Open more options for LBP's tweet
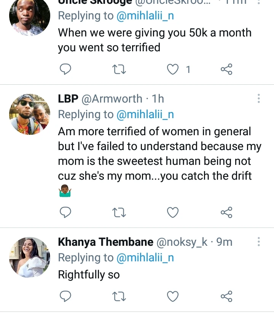This screenshot has width=274, height=313. (x=259, y=98)
